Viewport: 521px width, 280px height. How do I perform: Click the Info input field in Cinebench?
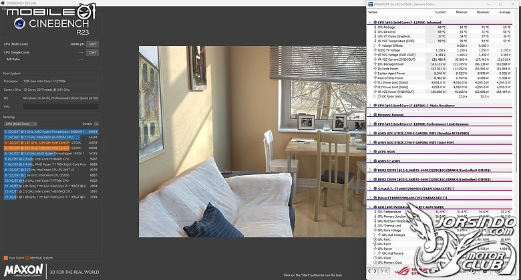61,106
